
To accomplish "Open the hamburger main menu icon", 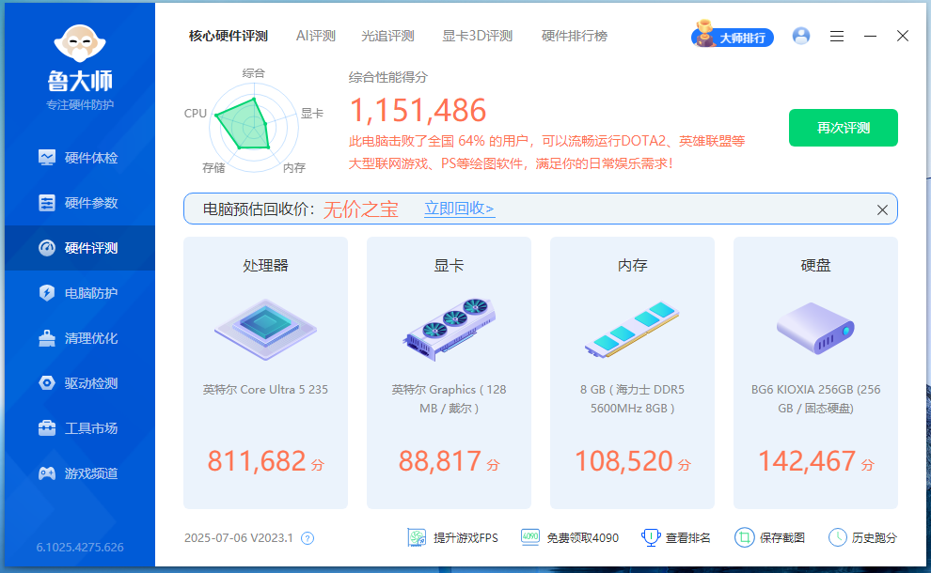I will click(x=837, y=37).
